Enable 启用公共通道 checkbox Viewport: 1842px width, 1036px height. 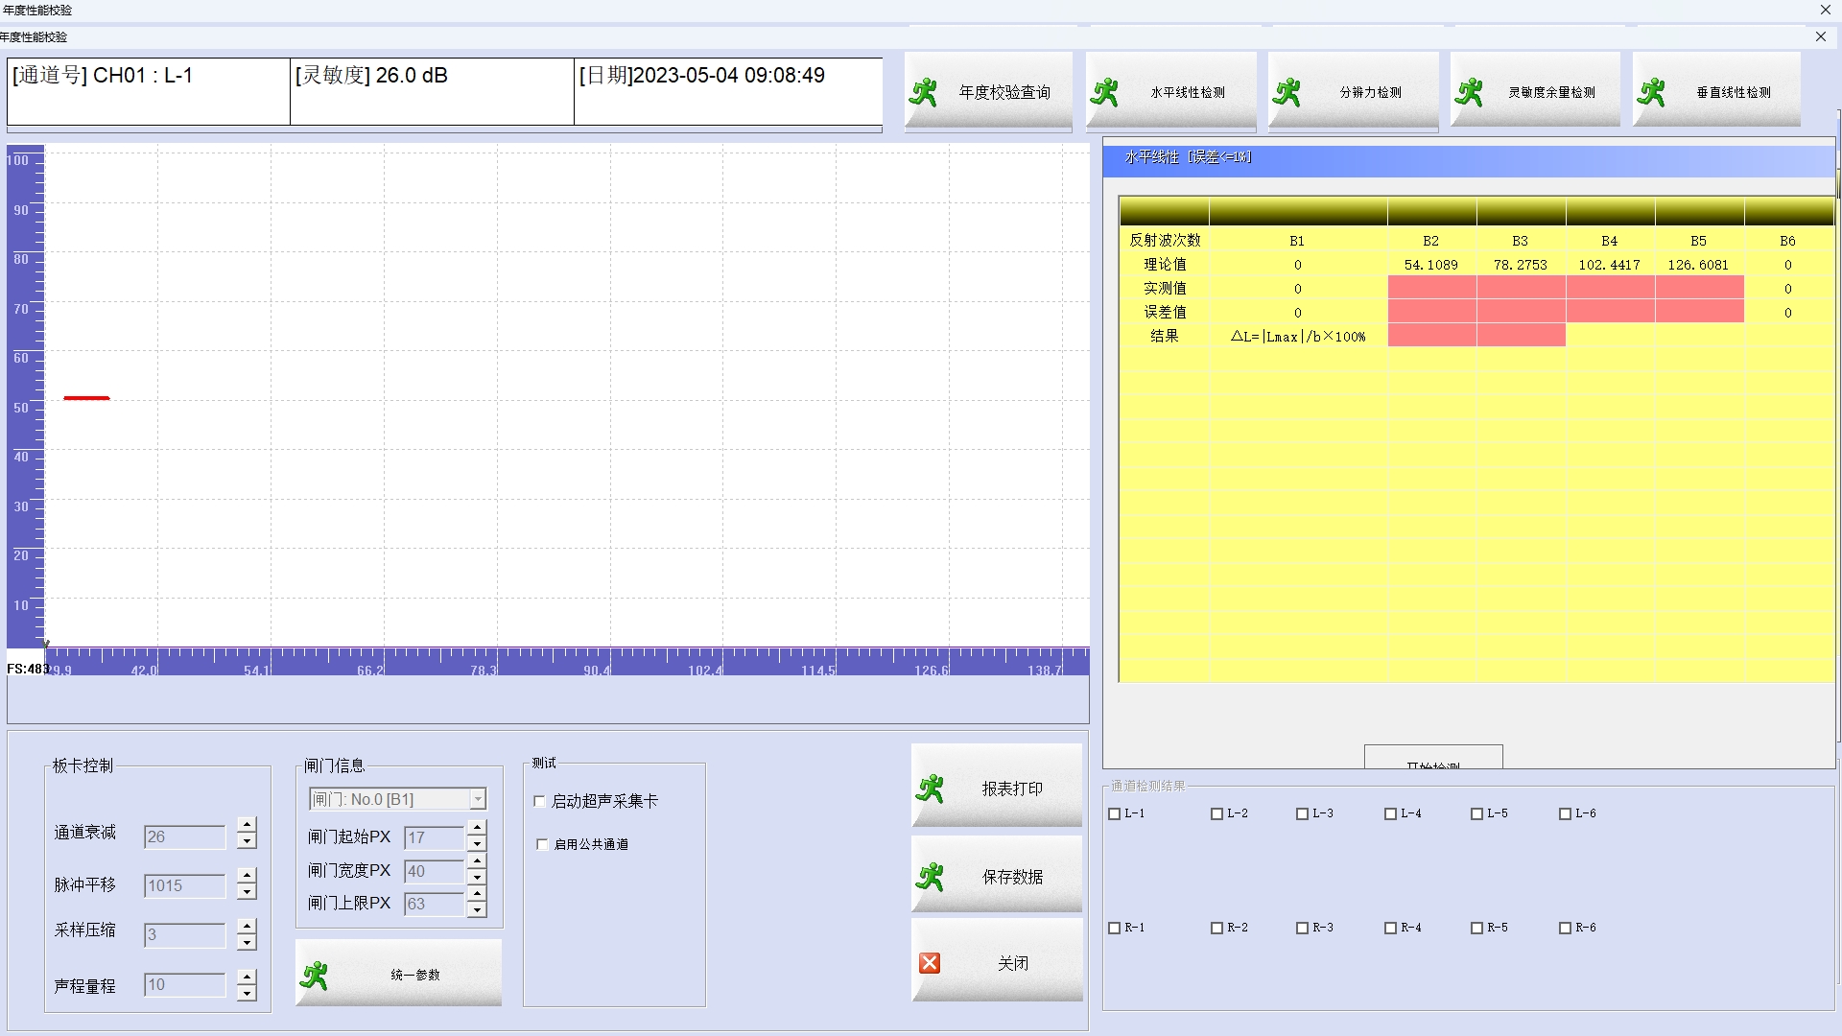pyautogui.click(x=542, y=844)
